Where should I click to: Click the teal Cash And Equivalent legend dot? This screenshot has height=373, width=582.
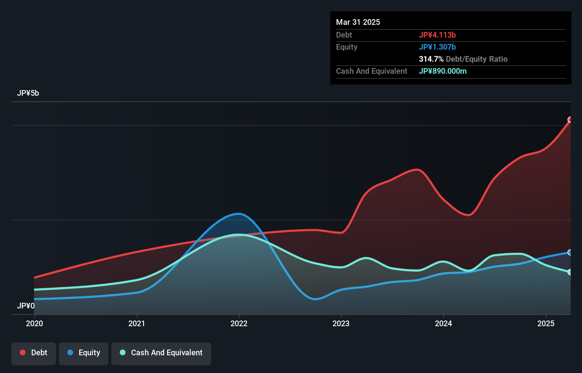point(123,352)
